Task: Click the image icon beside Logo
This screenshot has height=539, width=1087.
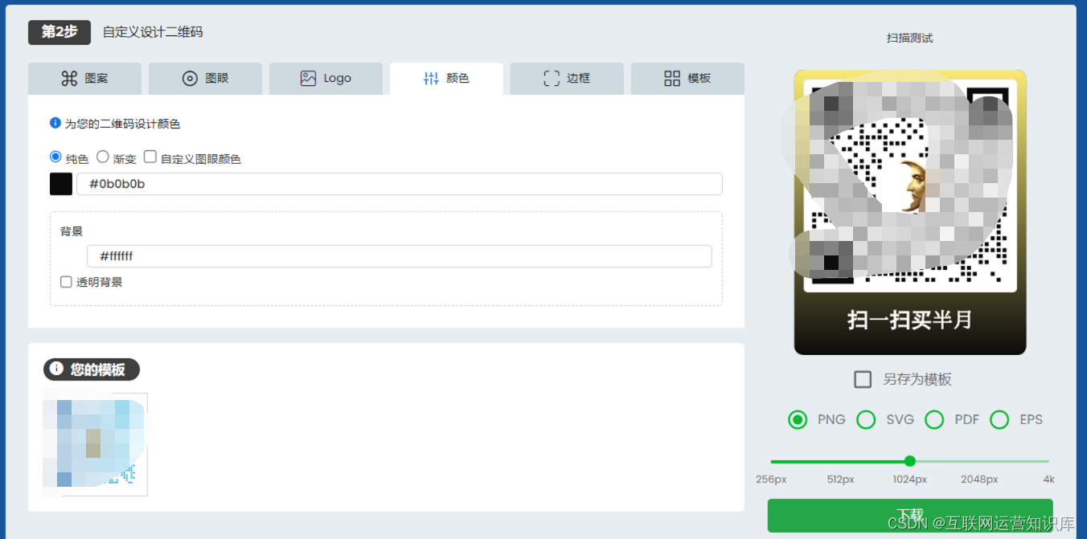Action: 308,78
